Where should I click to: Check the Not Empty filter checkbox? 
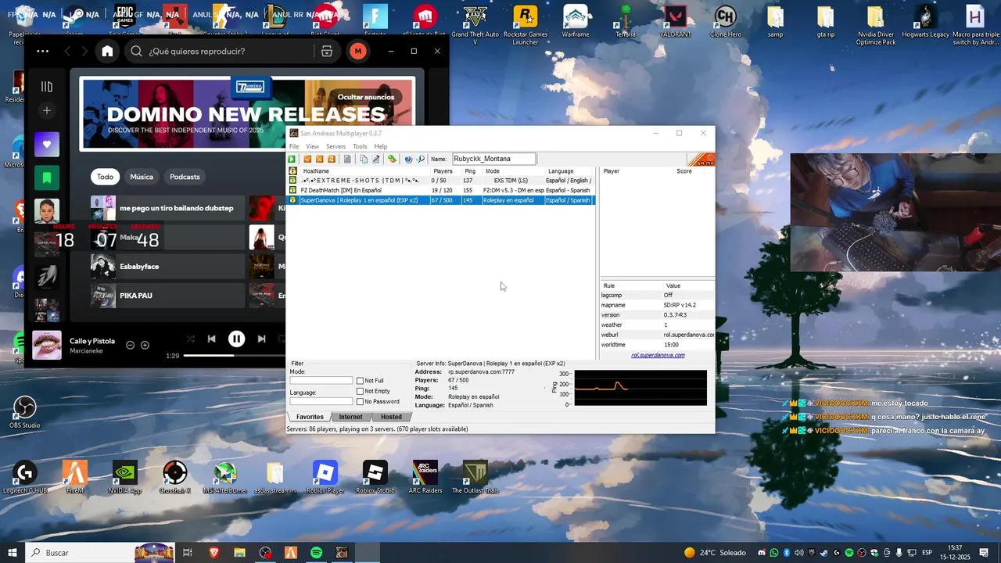coord(360,391)
